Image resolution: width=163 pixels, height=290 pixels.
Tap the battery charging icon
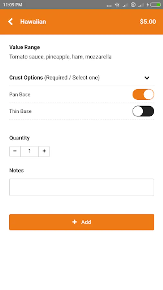click(x=155, y=5)
